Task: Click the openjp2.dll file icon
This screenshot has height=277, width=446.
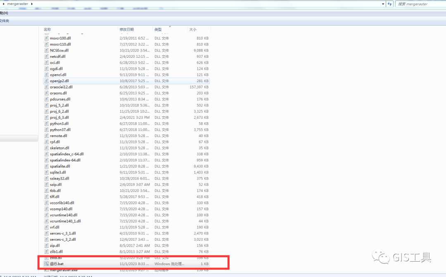Action: pos(47,81)
